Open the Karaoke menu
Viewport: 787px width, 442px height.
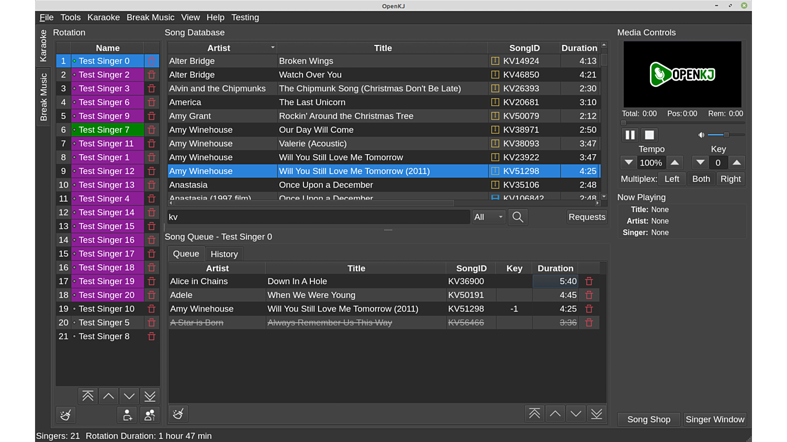(104, 17)
